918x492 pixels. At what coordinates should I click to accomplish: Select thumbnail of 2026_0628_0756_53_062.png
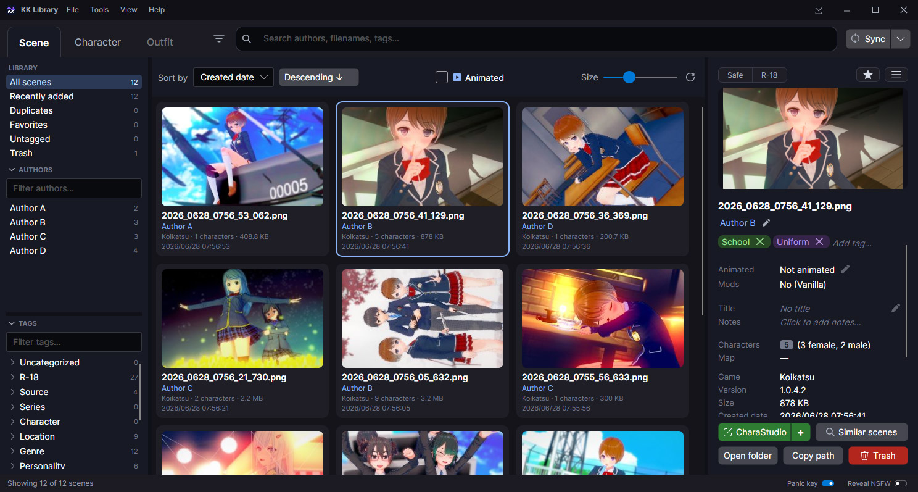click(242, 157)
